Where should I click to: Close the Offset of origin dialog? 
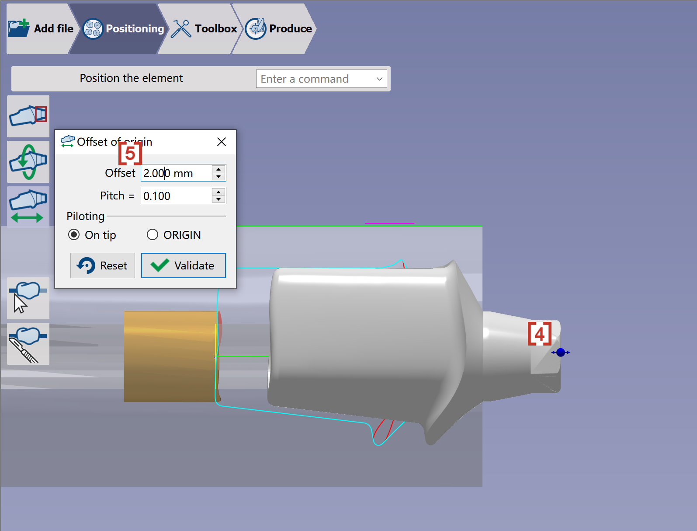click(x=222, y=142)
